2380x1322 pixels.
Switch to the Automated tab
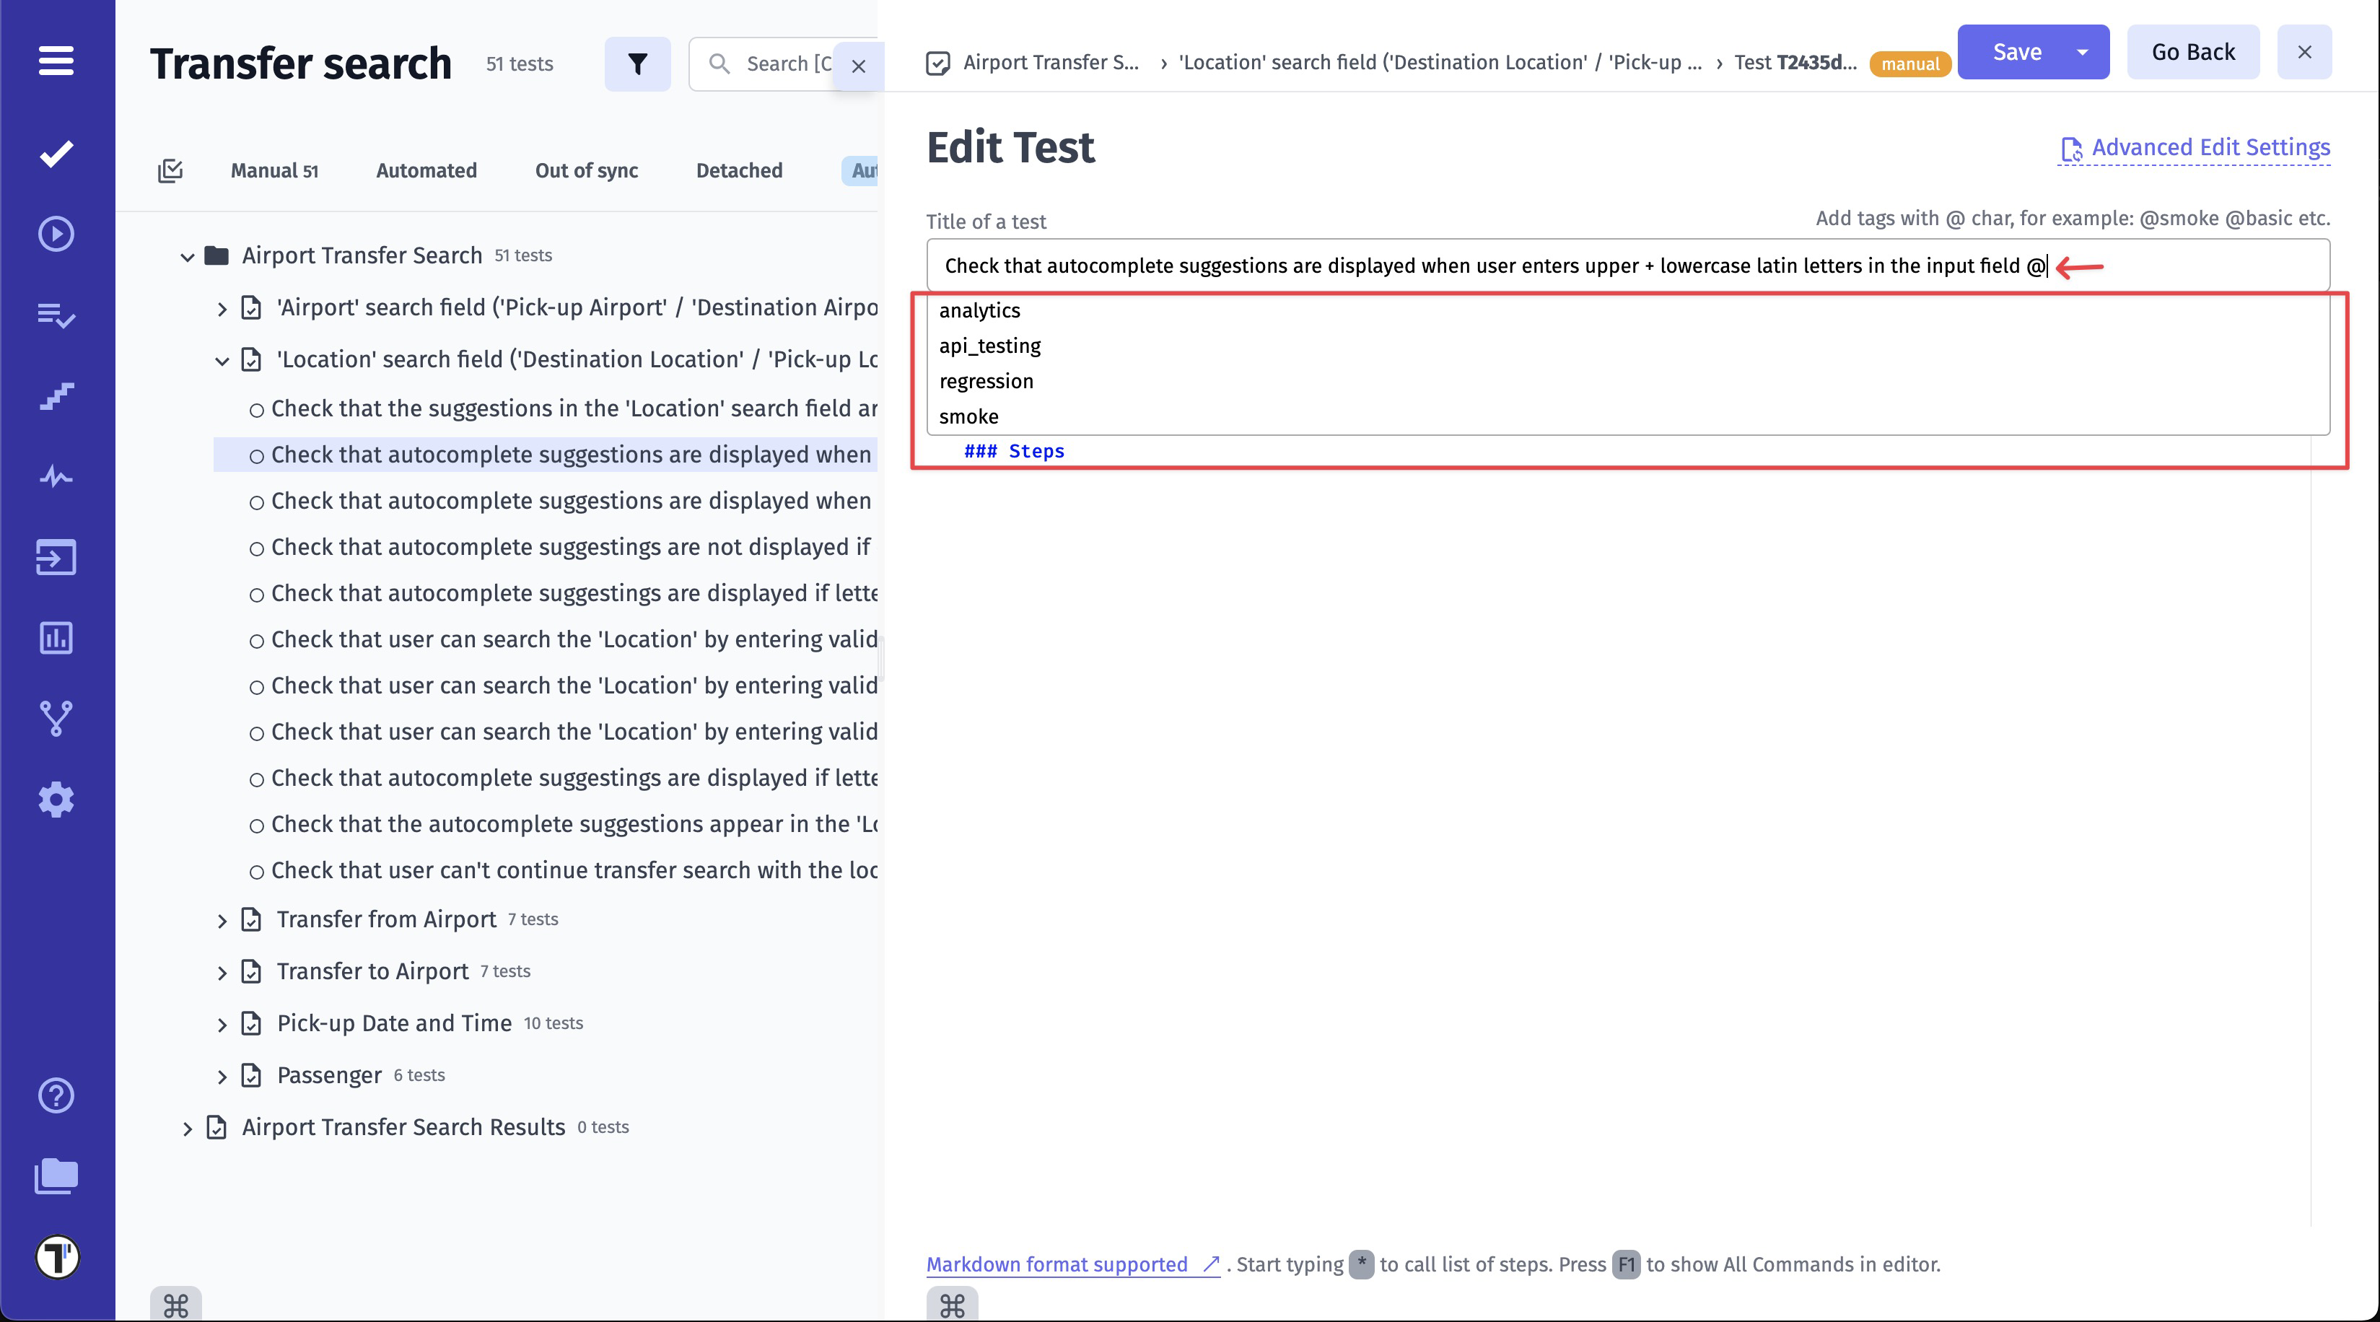point(426,170)
